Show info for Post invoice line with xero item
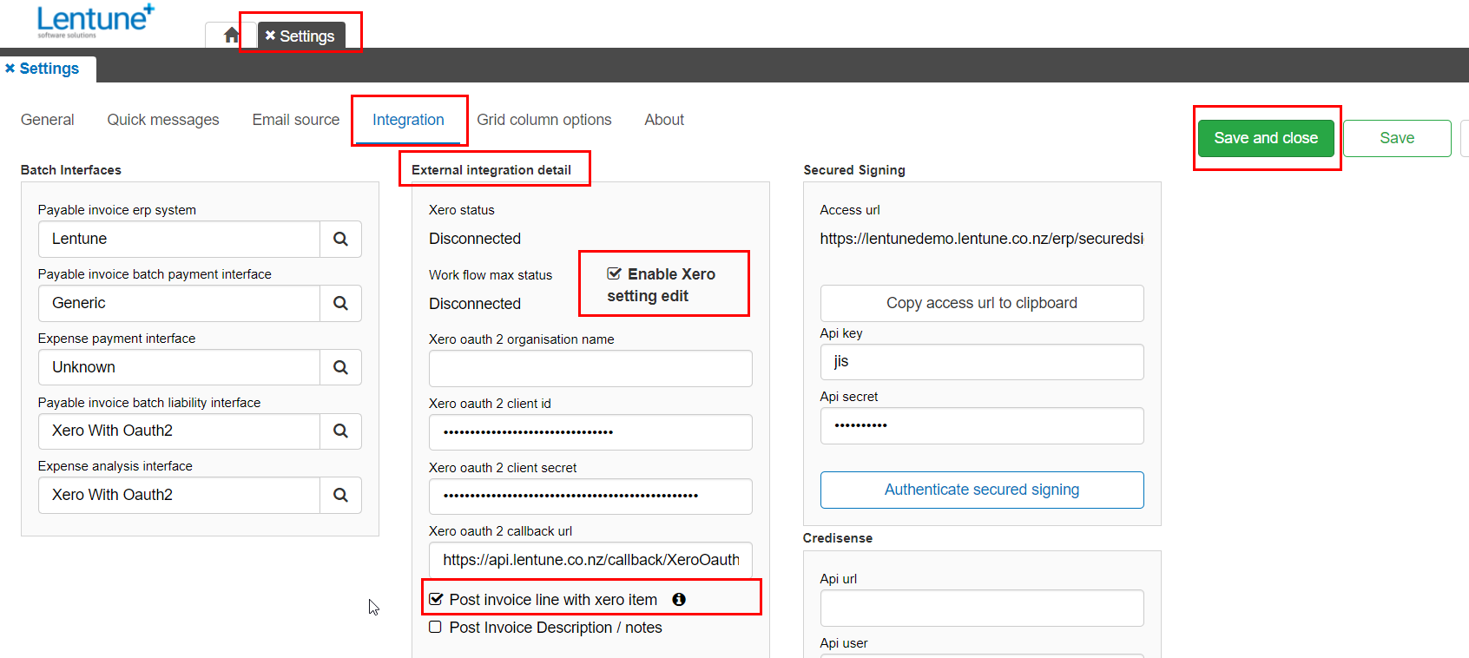Image resolution: width=1469 pixels, height=658 pixels. [x=679, y=600]
